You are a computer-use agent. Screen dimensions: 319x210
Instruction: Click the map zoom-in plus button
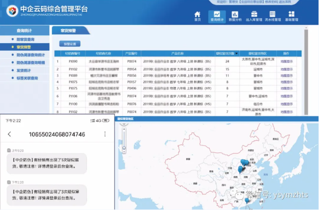pos(124,129)
